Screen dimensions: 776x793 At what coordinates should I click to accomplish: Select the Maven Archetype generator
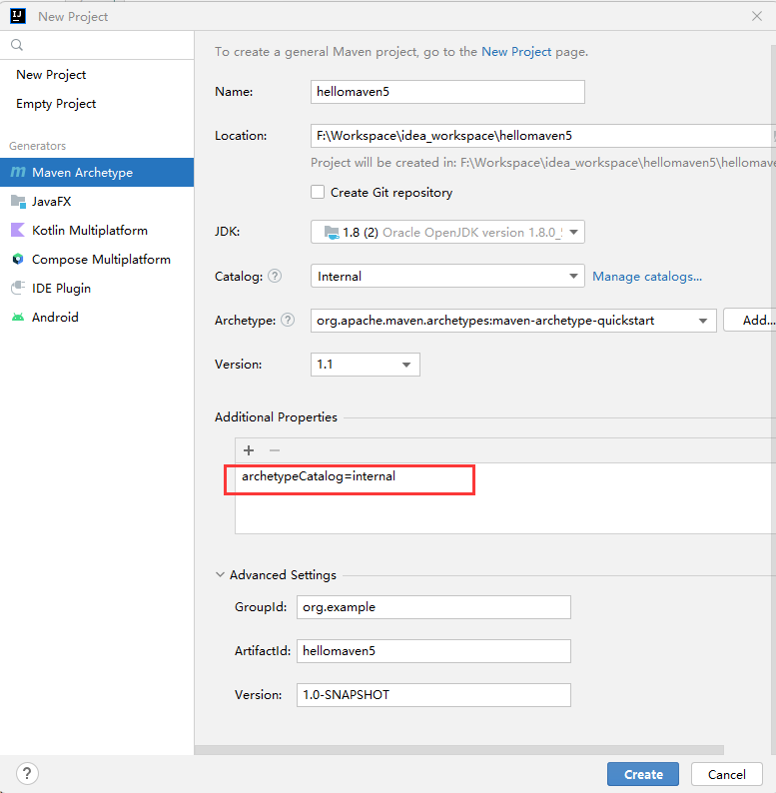tap(97, 173)
